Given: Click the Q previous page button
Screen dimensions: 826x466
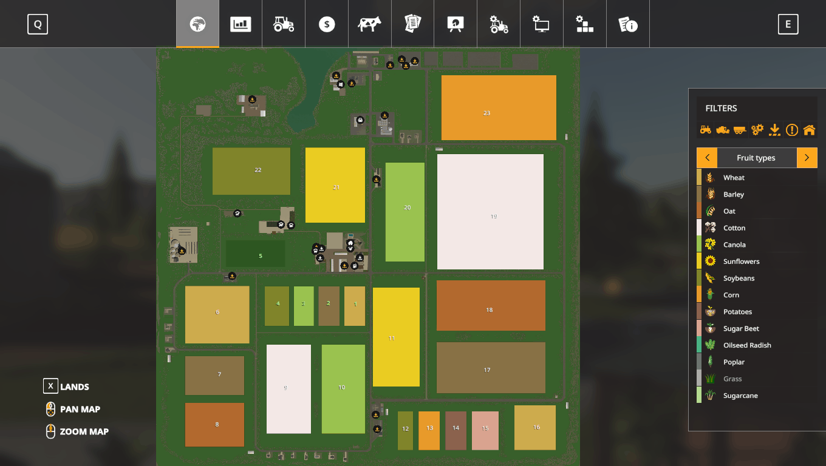Looking at the screenshot, I should (38, 24).
